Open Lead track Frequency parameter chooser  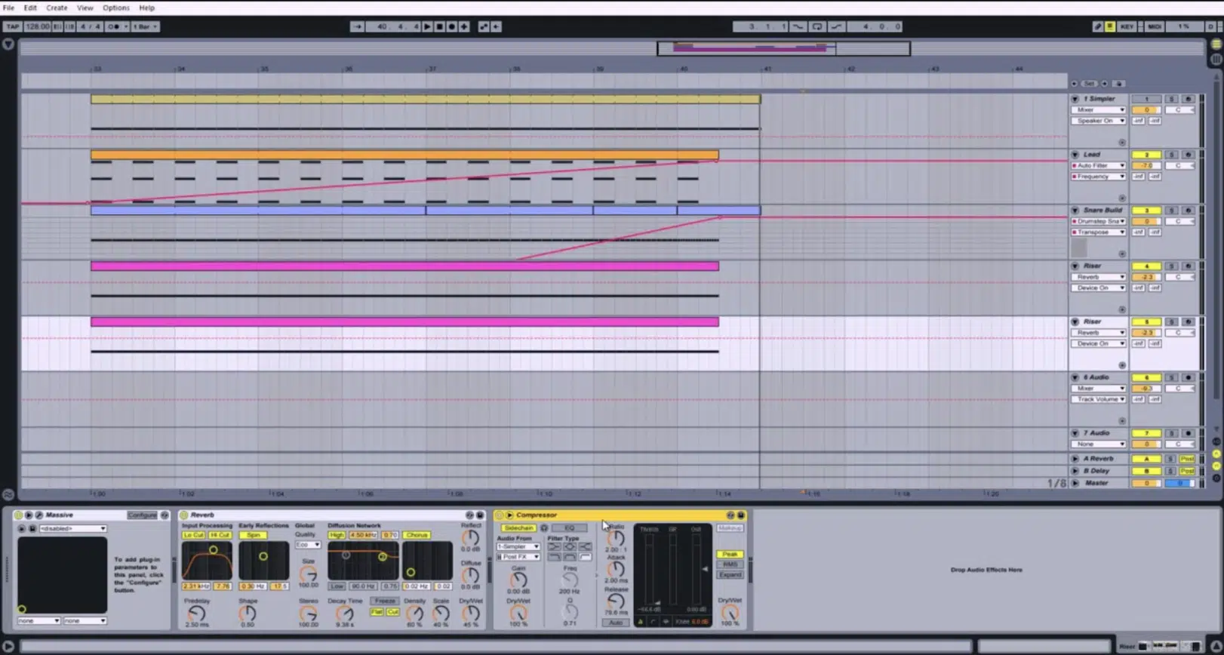[1099, 177]
